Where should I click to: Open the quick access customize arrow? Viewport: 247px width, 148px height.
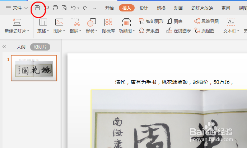(94, 8)
